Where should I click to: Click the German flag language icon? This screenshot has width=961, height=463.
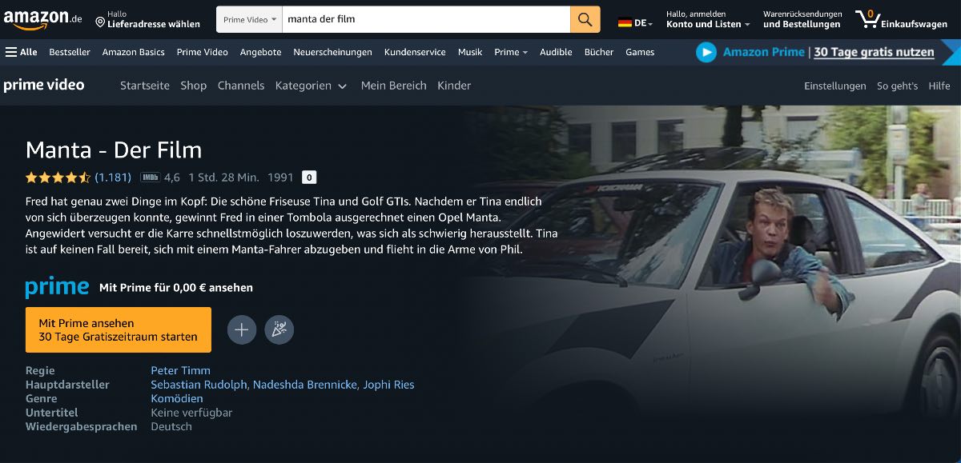(x=625, y=23)
